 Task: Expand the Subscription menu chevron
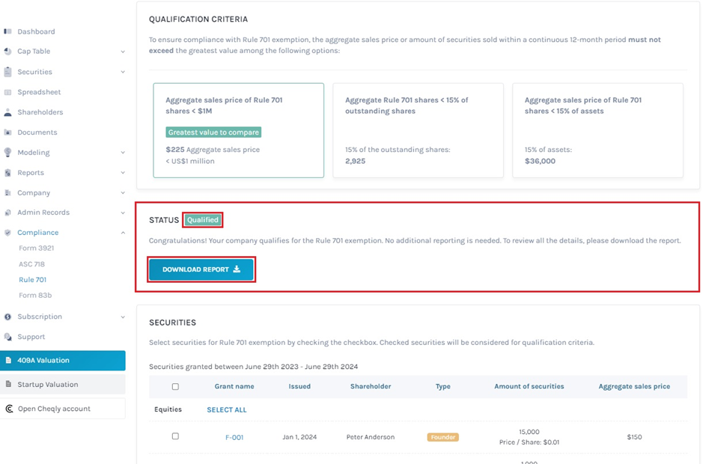pyautogui.click(x=123, y=317)
